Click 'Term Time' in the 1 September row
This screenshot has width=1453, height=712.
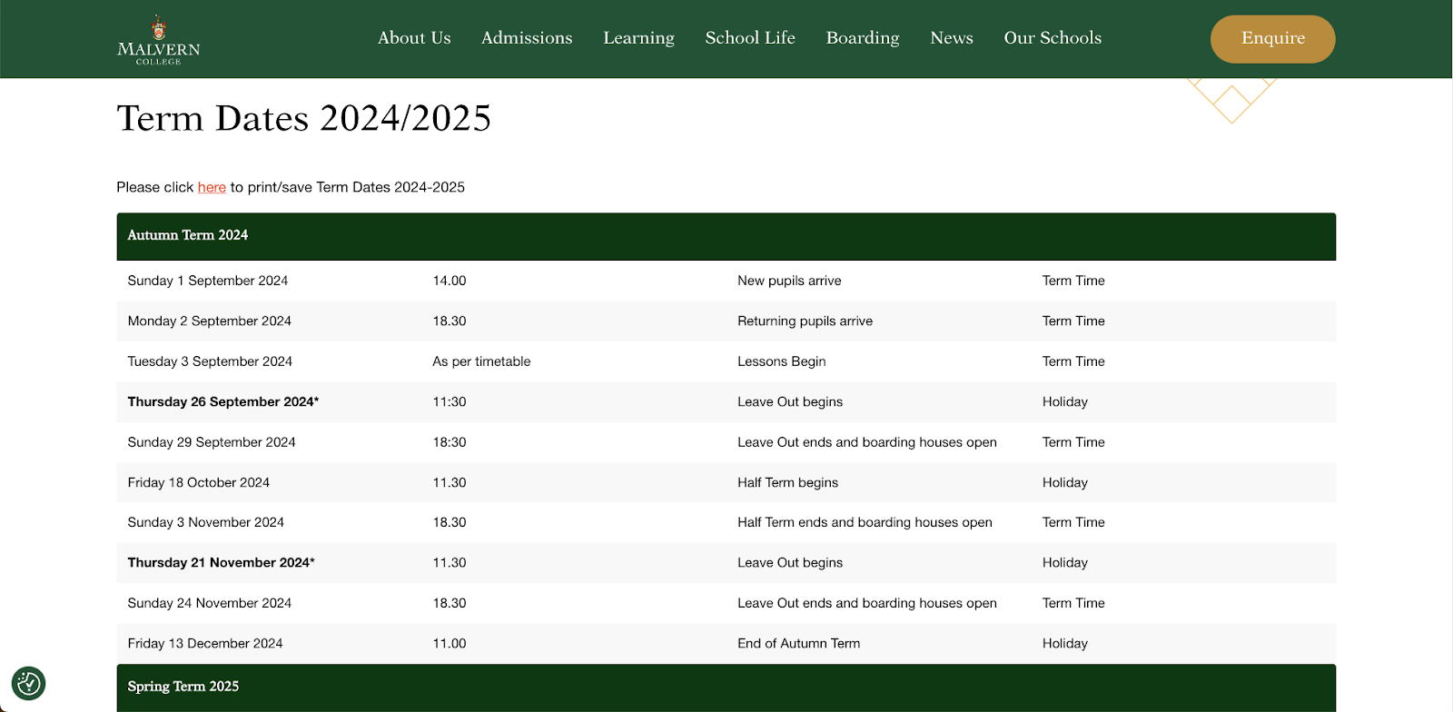pyautogui.click(x=1073, y=281)
